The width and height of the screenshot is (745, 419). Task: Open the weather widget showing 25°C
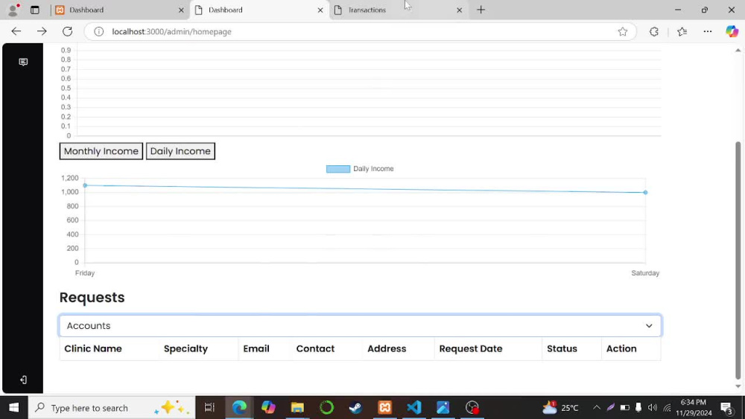point(561,408)
